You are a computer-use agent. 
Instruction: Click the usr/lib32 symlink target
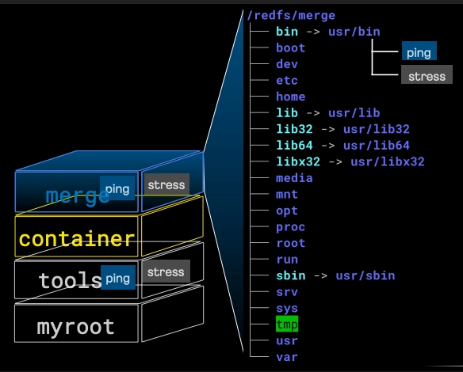pyautogui.click(x=376, y=129)
